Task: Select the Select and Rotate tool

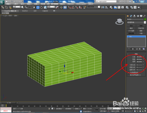Action: [41, 7]
